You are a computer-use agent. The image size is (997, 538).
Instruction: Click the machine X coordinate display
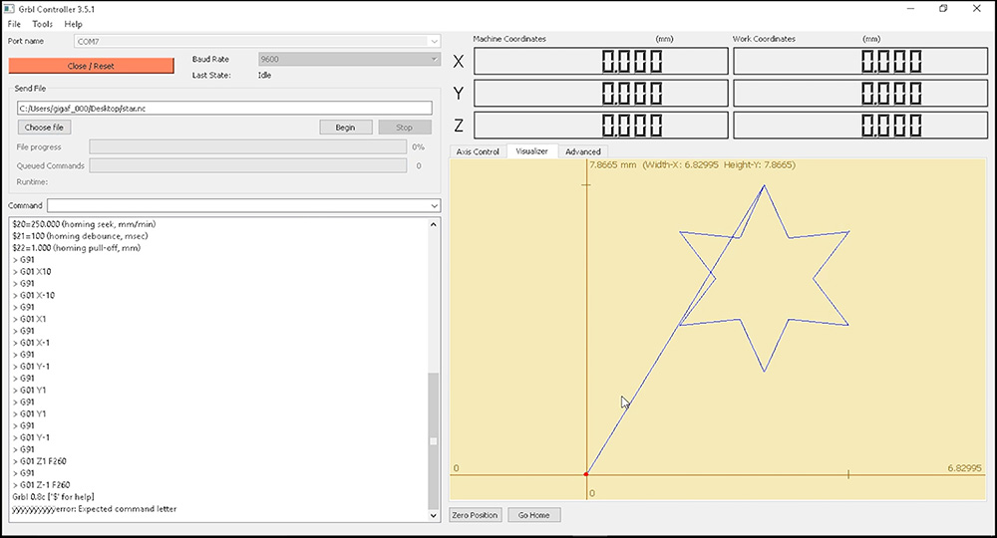point(601,62)
